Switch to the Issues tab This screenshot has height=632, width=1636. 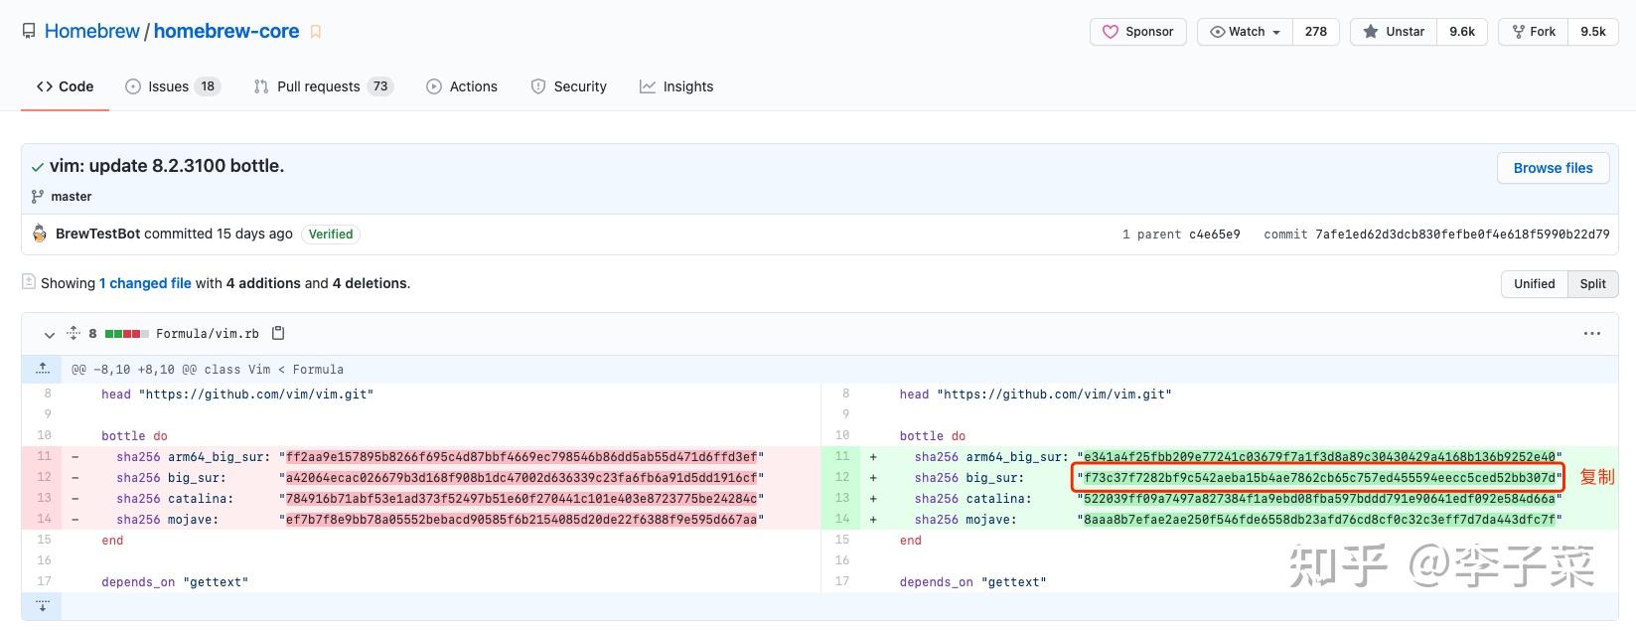coord(171,86)
